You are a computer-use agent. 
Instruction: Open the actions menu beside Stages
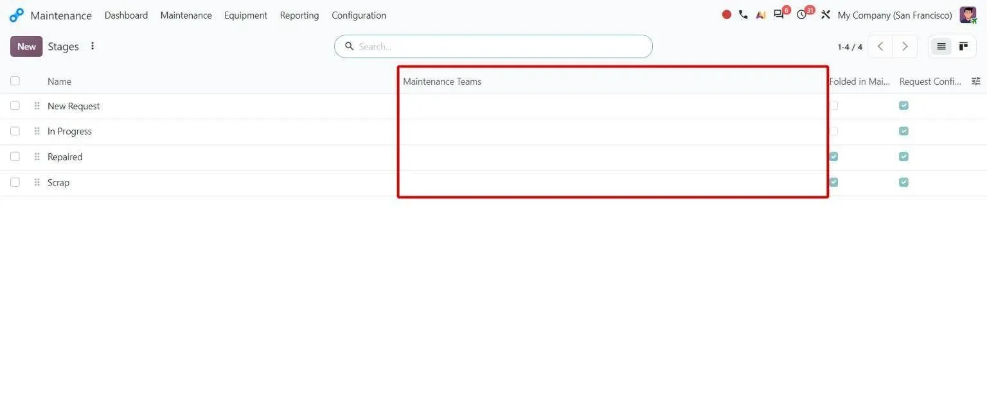tap(93, 46)
